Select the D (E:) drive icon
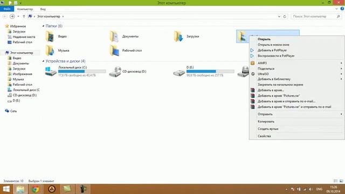This screenshot has width=345, height=194. pos(179,73)
